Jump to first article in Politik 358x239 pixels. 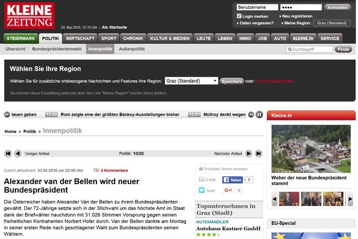pyautogui.click(x=8, y=154)
